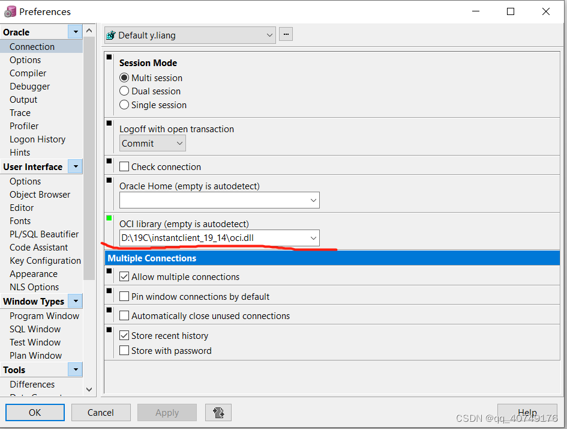Viewport: 567px width, 429px height.
Task: Open the Commit logoff action dropdown
Action: [152, 144]
